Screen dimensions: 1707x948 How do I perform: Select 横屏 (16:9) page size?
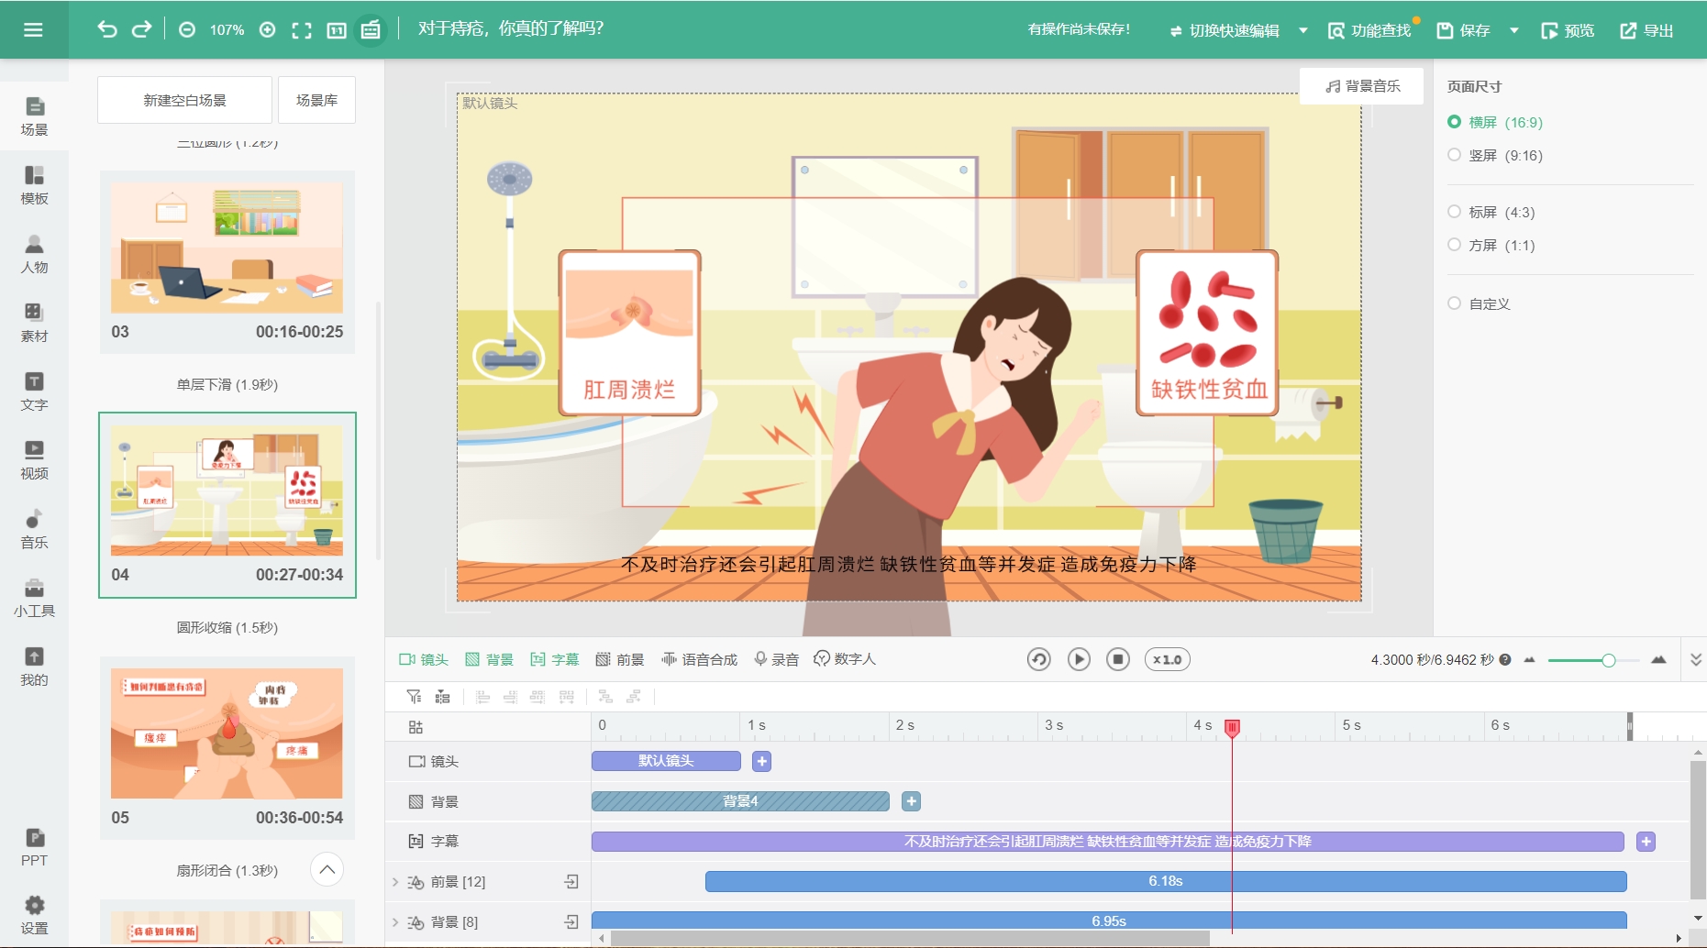point(1495,122)
